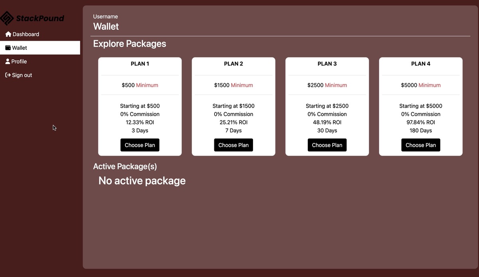Click the No active package message

pos(142,181)
